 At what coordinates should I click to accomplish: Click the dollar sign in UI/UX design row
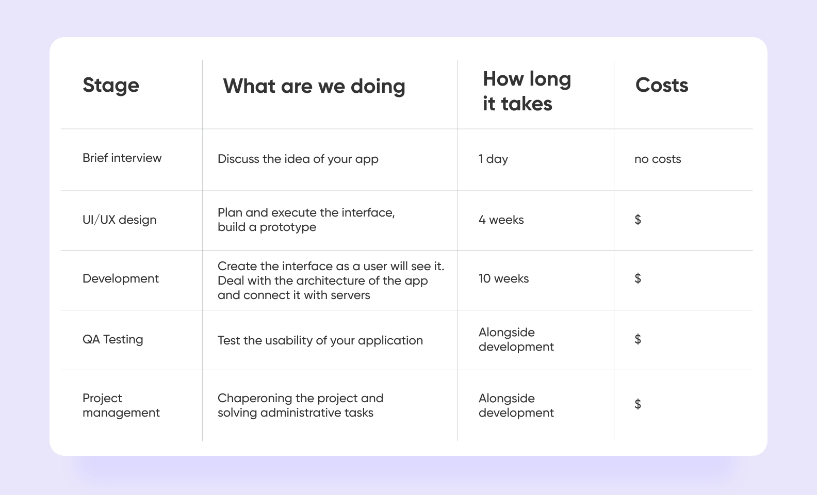[x=638, y=220]
